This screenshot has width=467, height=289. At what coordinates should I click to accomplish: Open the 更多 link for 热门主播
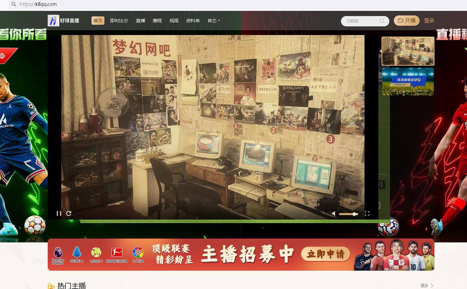pos(424,285)
